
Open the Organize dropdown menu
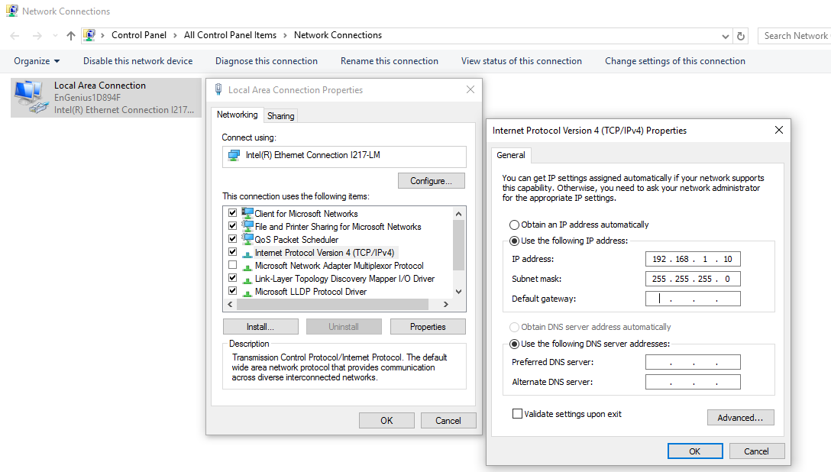pyautogui.click(x=37, y=61)
